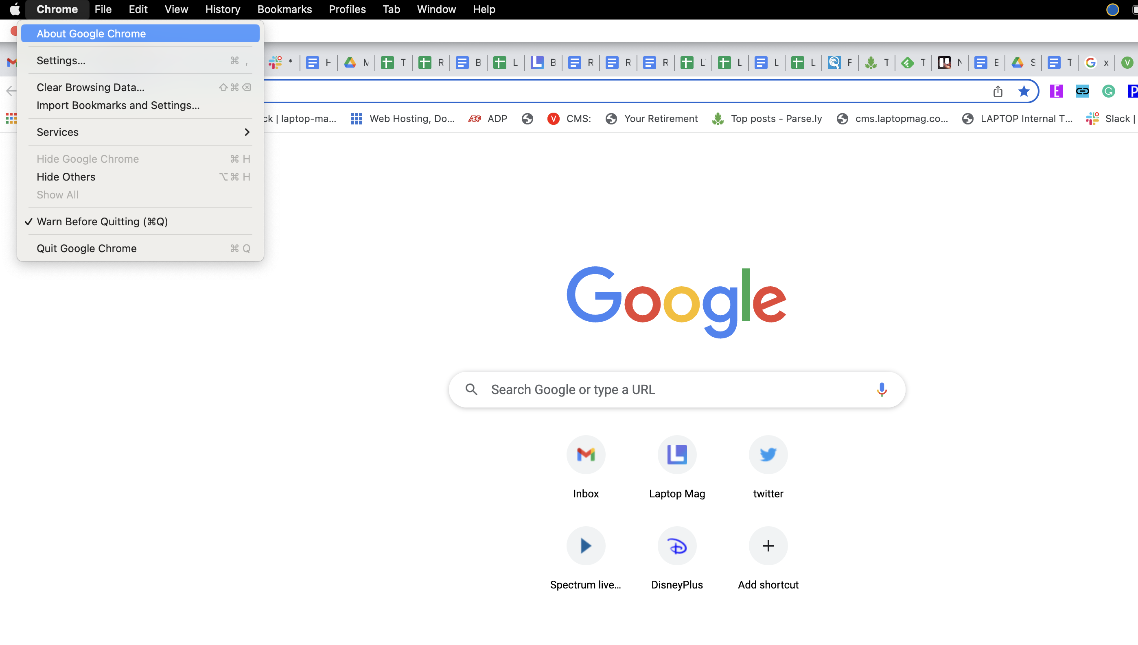This screenshot has width=1138, height=645.
Task: Select Hide Google Chrome option
Action: coord(88,159)
